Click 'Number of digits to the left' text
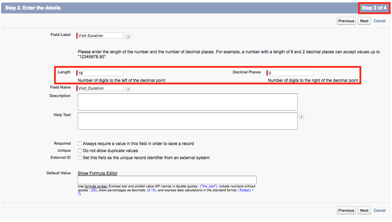 tap(122, 80)
